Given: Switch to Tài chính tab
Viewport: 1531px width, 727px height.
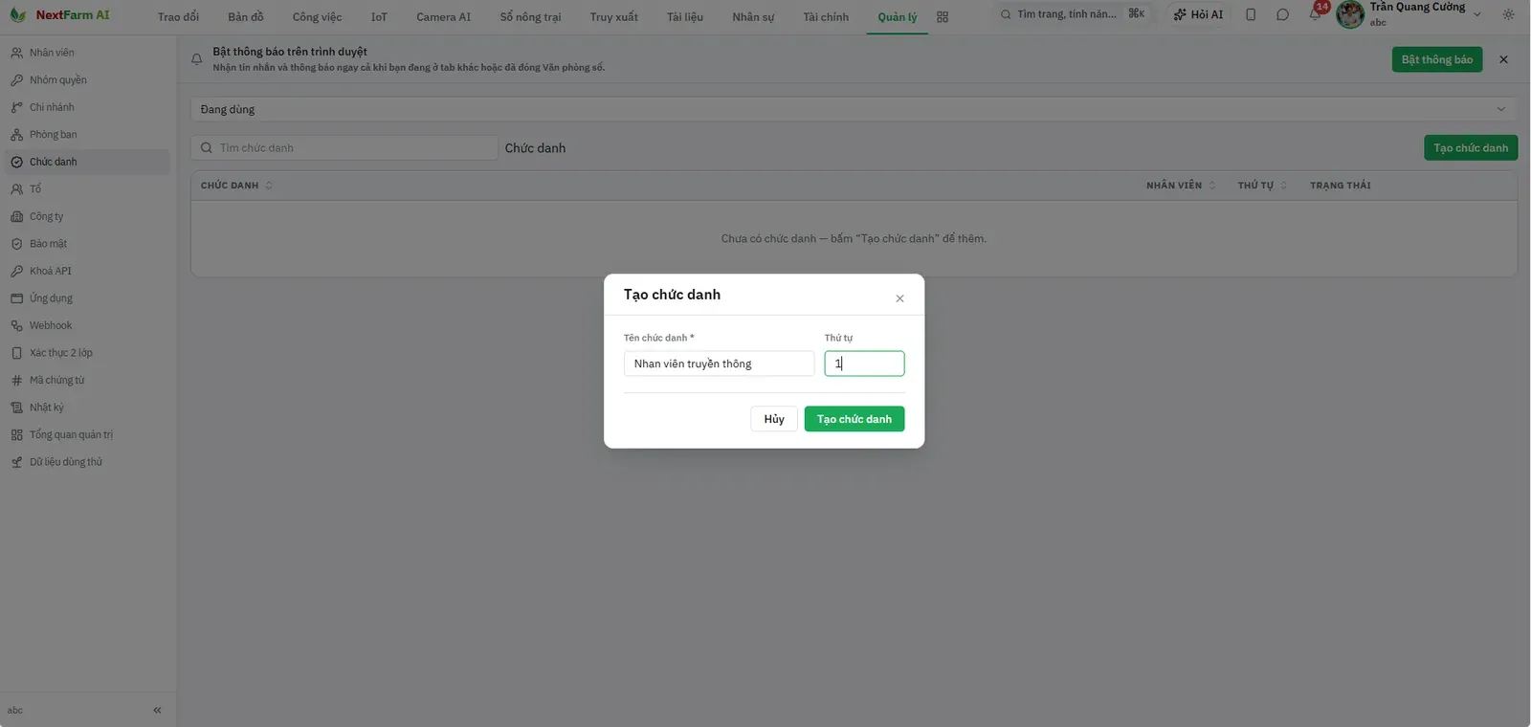Looking at the screenshot, I should [x=826, y=17].
